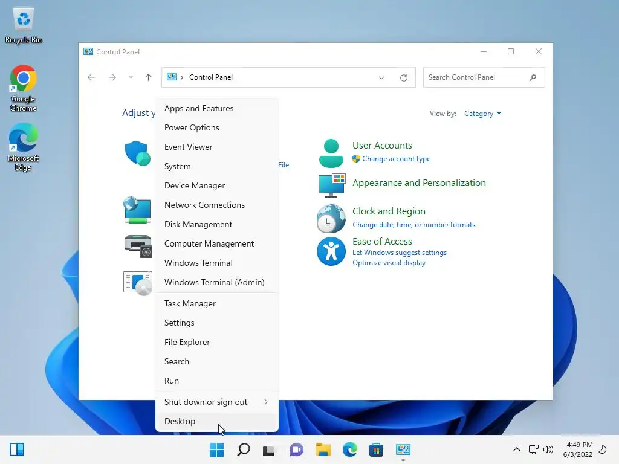Open the Widgets button on the taskbar

[17, 449]
